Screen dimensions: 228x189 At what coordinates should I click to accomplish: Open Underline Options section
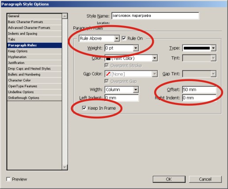(34, 92)
